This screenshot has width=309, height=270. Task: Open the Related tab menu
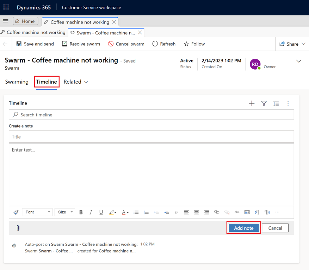[76, 82]
